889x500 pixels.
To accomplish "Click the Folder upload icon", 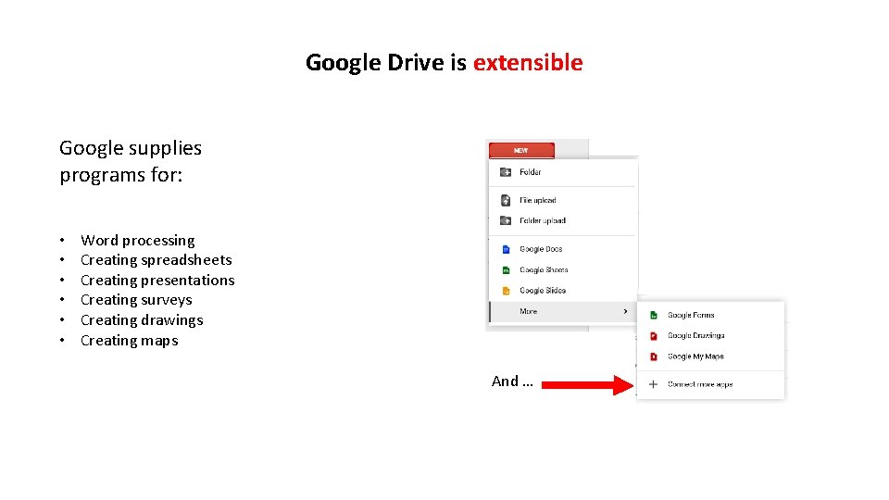I will 506,220.
